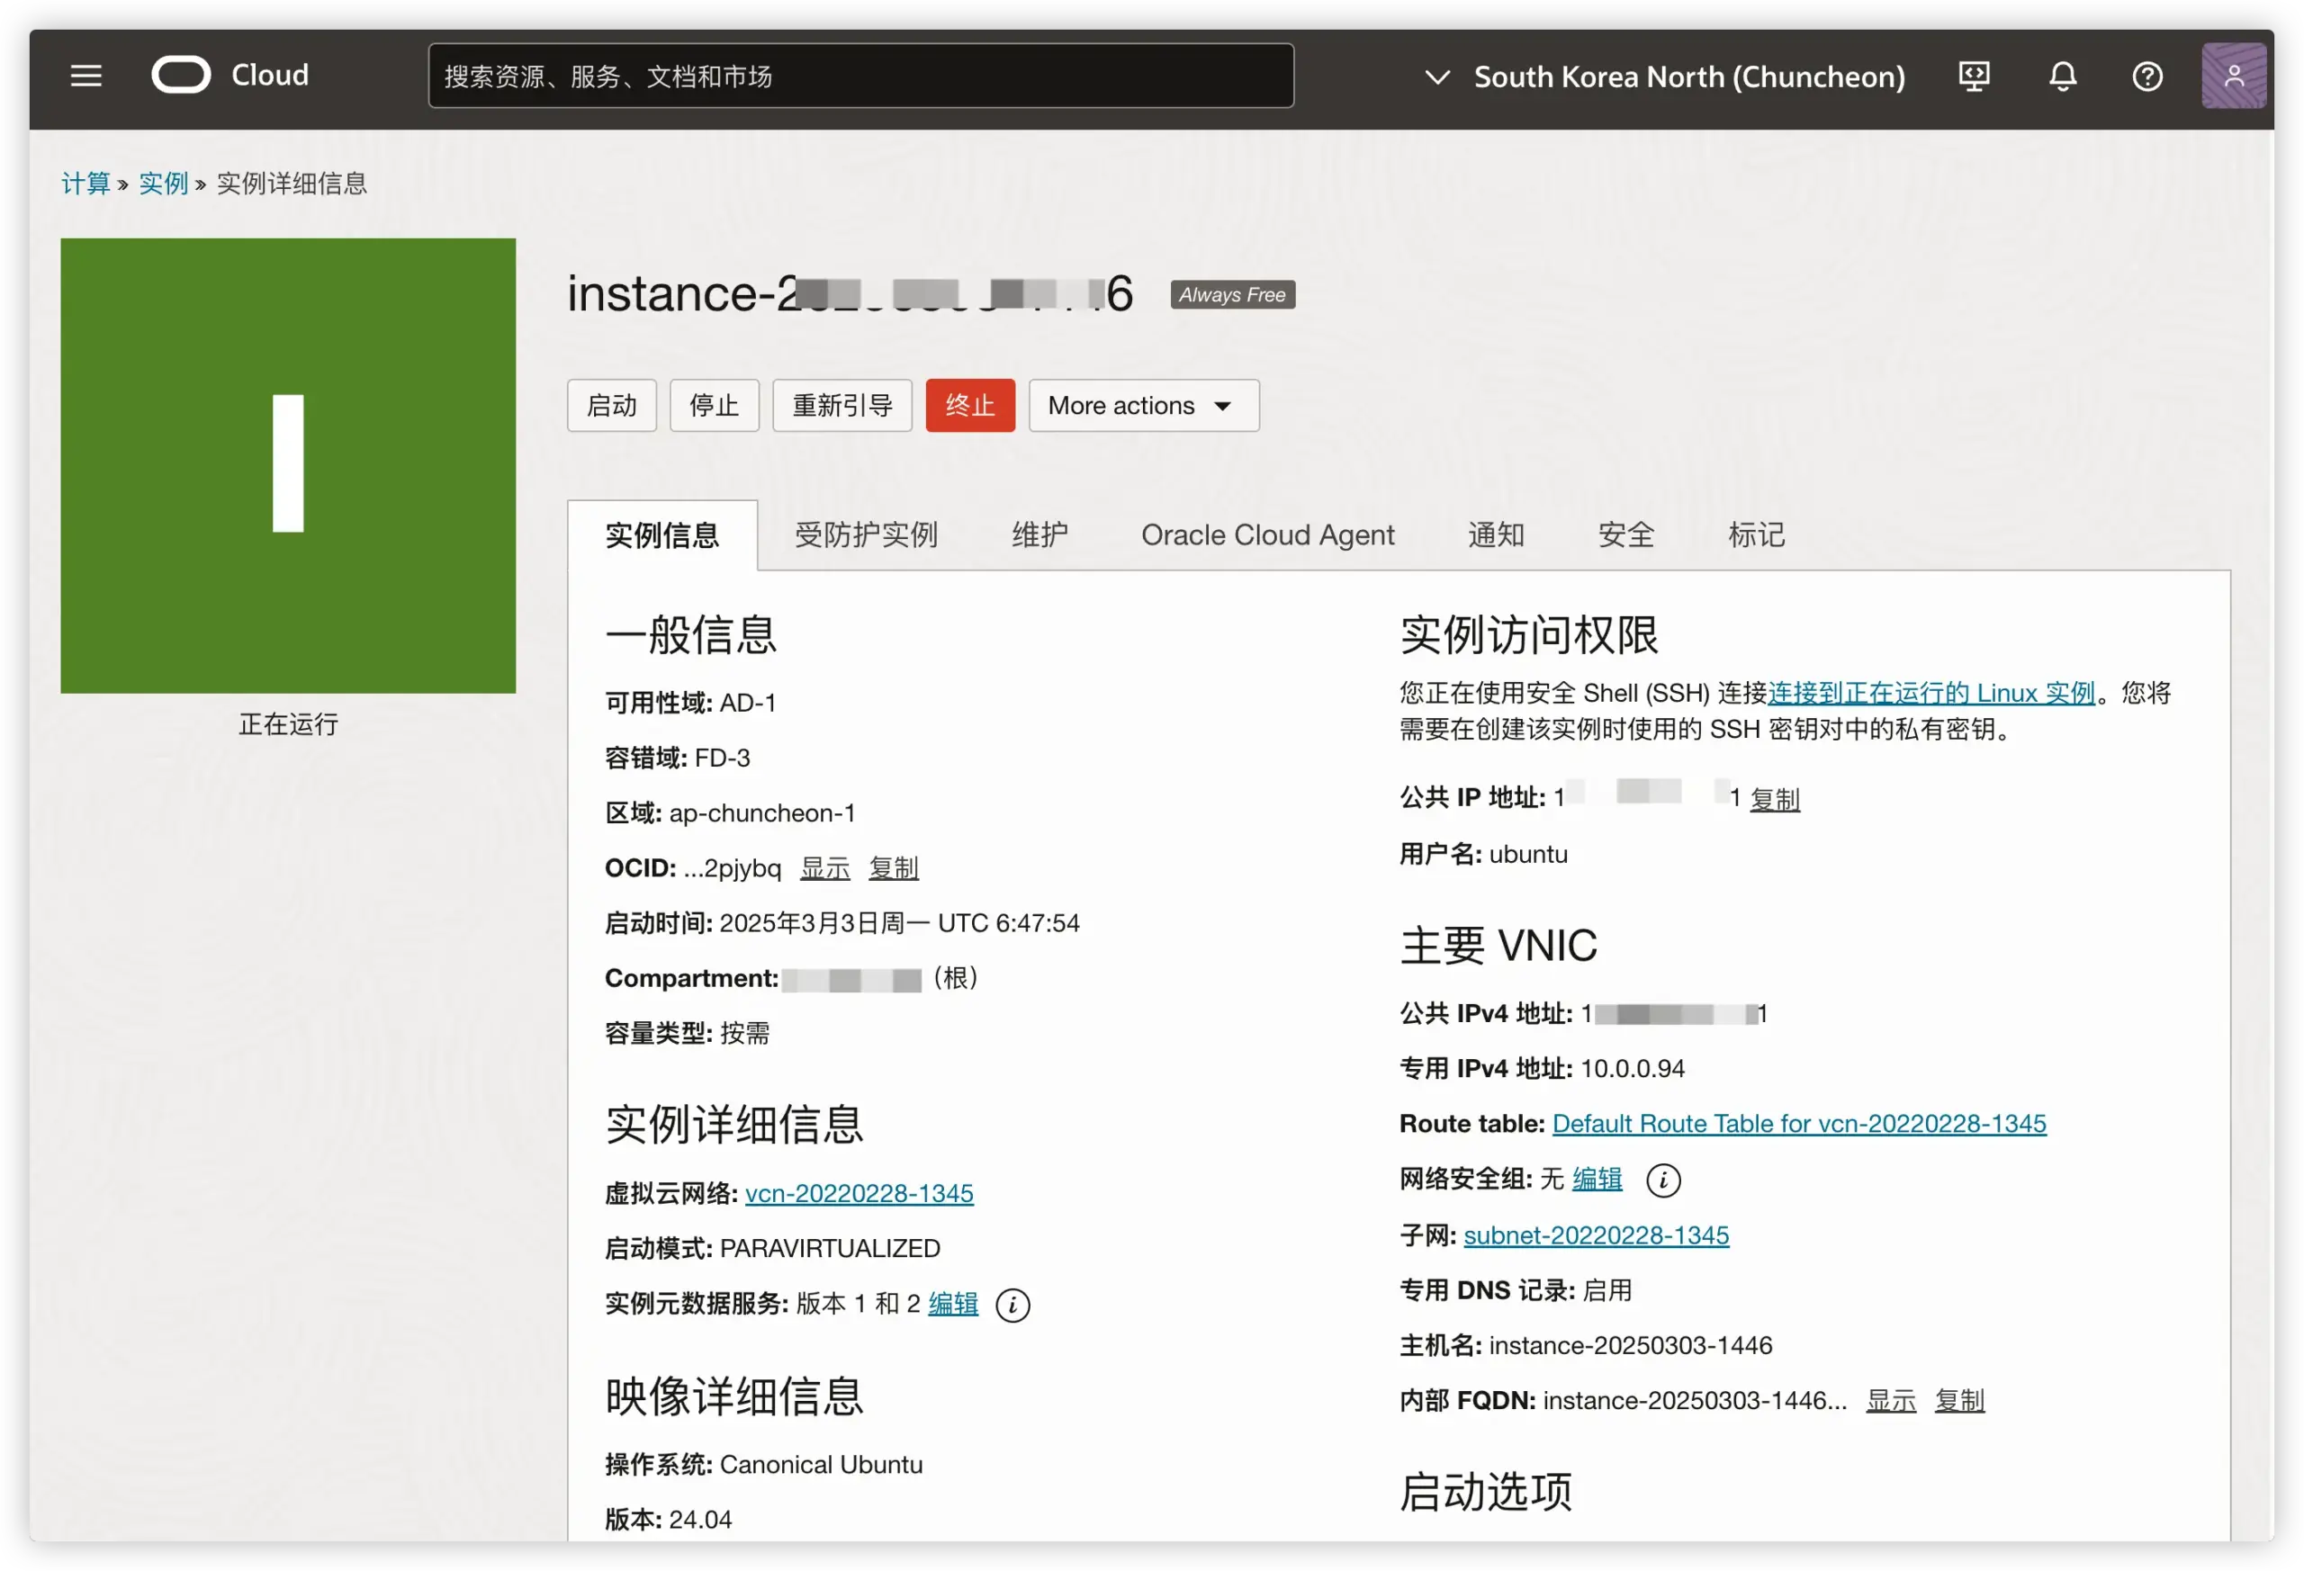Switch to the Oracle Cloud Agent tab
This screenshot has width=2304, height=1571.
pos(1267,535)
